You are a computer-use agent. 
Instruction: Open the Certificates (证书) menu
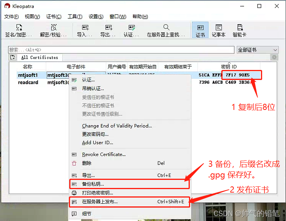coord(54,17)
